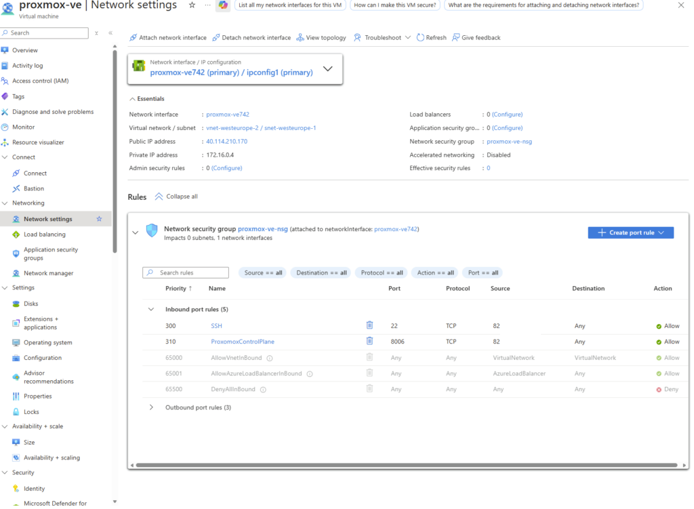The width and height of the screenshot is (694, 509).
Task: Delete the SSH rule with trash icon
Action: click(x=369, y=325)
